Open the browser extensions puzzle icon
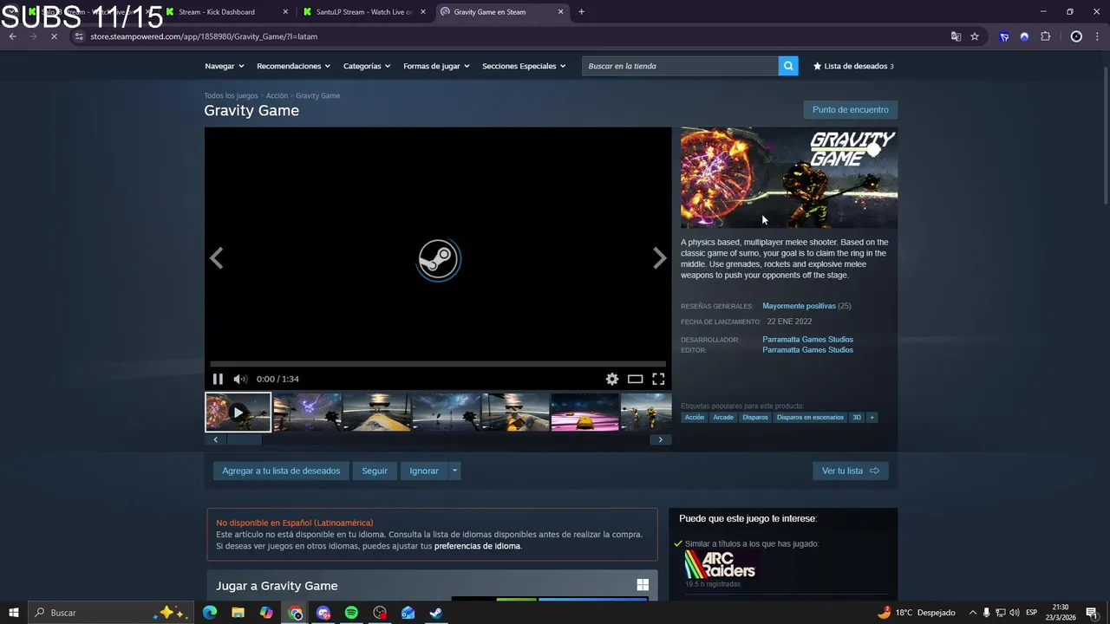The image size is (1110, 624). (x=1045, y=36)
